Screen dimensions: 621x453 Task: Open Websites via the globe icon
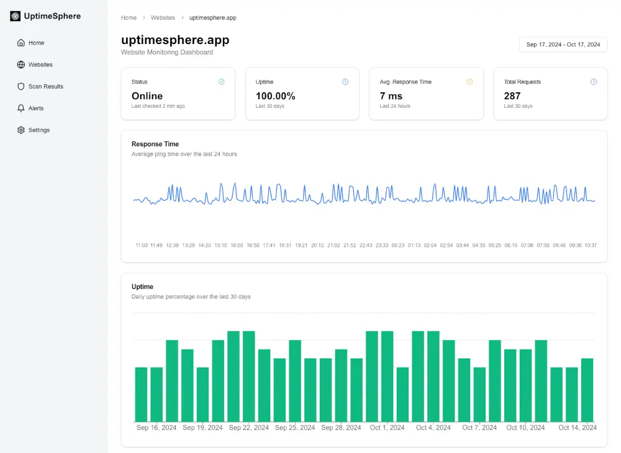(21, 64)
